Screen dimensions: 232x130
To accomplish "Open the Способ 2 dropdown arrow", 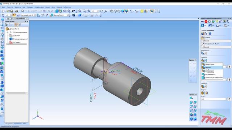I will pos(206,87).
